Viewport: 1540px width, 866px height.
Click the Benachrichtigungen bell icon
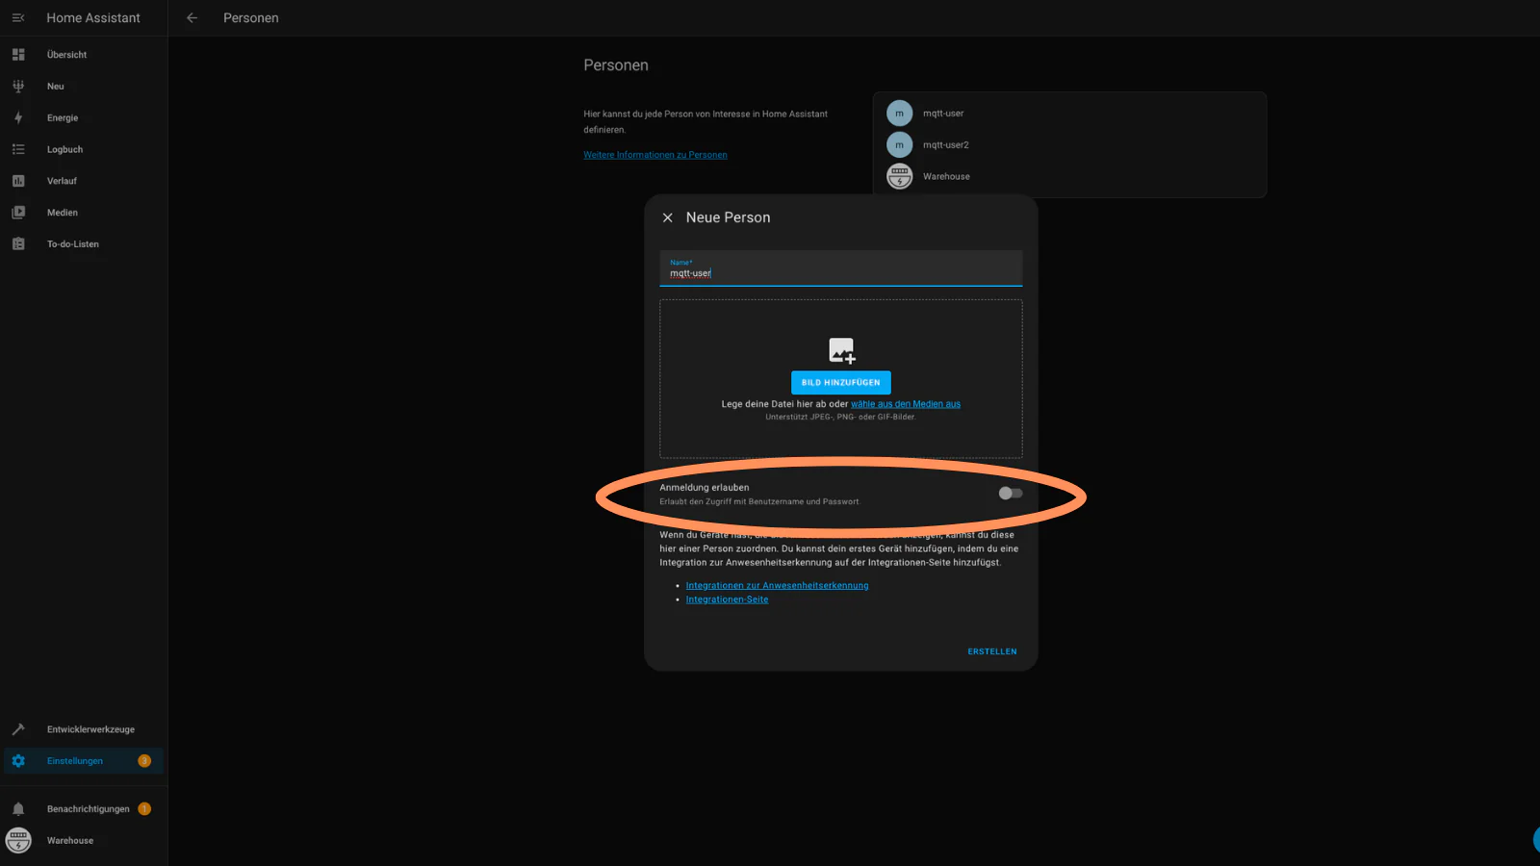(x=18, y=809)
